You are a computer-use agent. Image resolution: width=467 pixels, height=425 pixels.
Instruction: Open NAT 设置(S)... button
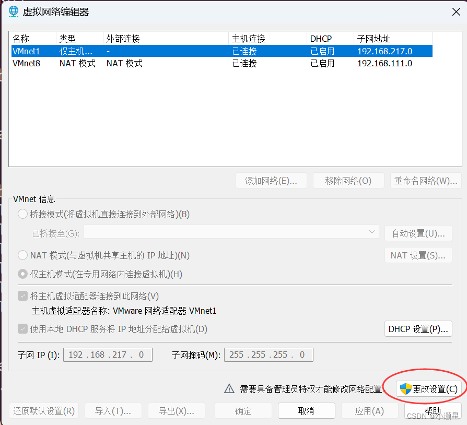(x=418, y=255)
